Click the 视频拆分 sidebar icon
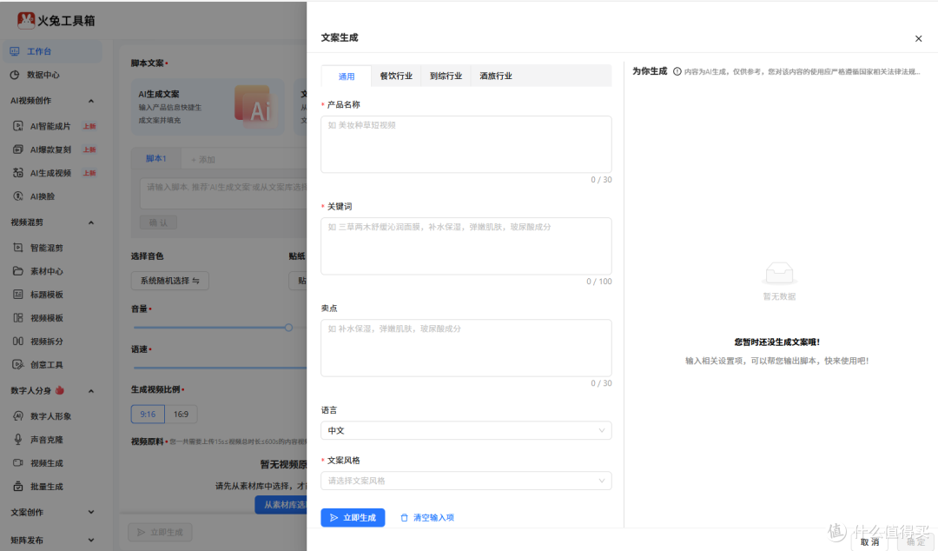 tap(18, 341)
